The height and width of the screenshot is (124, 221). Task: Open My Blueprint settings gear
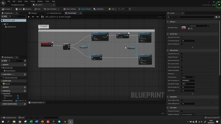tap(25, 61)
